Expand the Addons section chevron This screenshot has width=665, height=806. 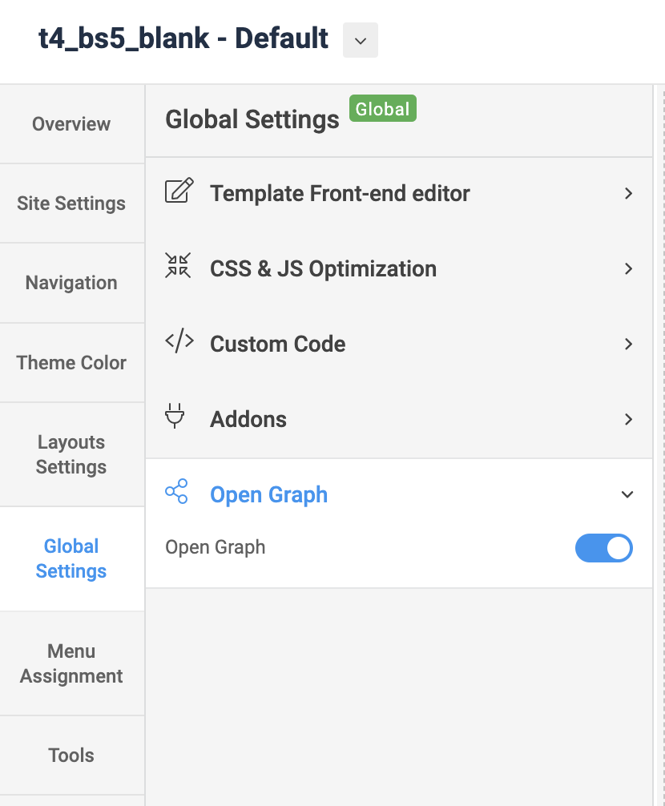(628, 419)
